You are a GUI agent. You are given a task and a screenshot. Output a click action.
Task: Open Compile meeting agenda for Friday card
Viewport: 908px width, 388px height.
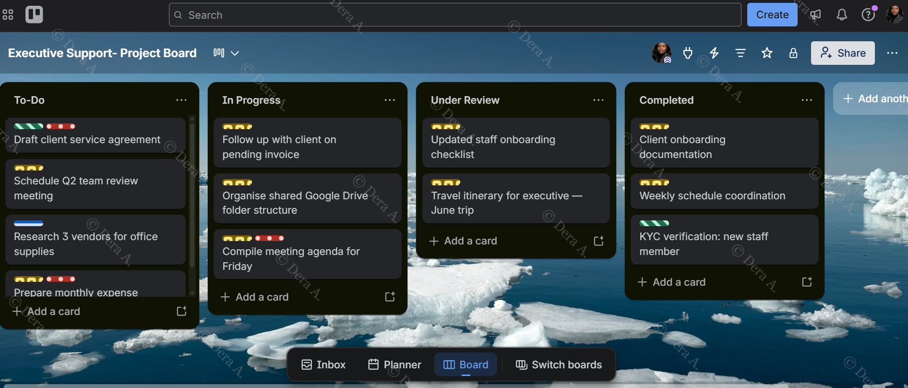308,254
